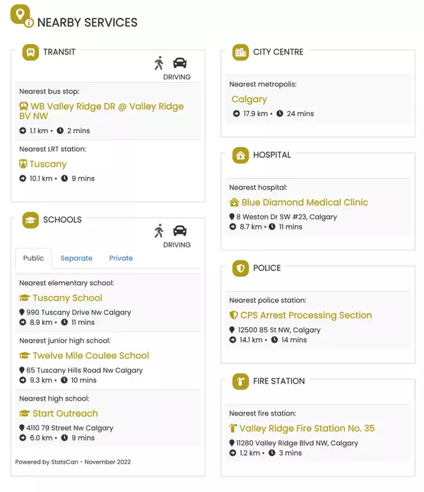Click the Hospital section icon
Image resolution: width=424 pixels, height=492 pixels.
(x=240, y=155)
